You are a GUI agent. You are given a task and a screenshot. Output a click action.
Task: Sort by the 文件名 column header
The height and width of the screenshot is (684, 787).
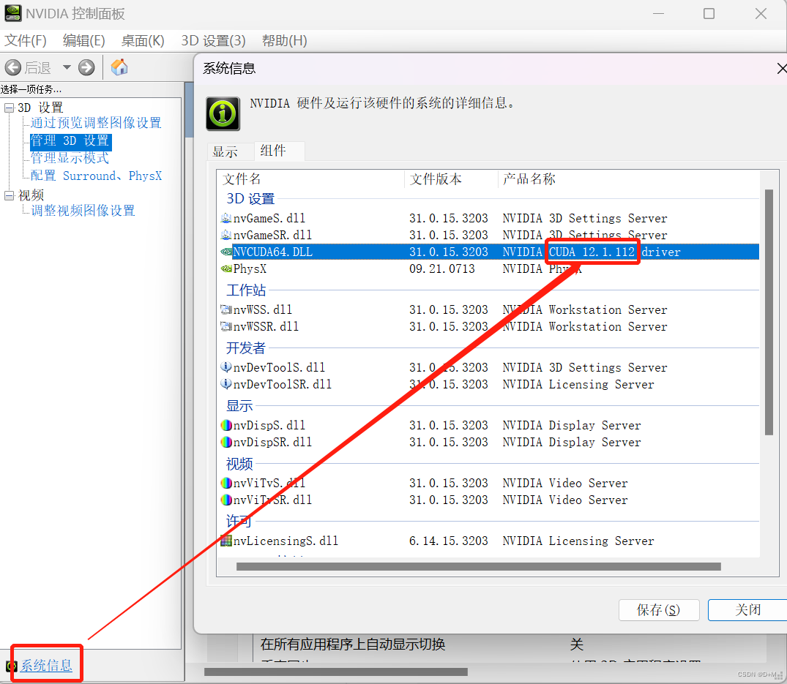[312, 179]
